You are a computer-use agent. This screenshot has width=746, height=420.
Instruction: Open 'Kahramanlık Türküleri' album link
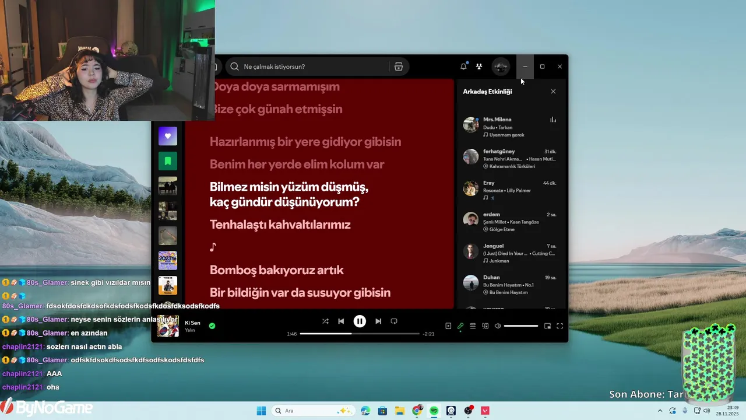(512, 166)
